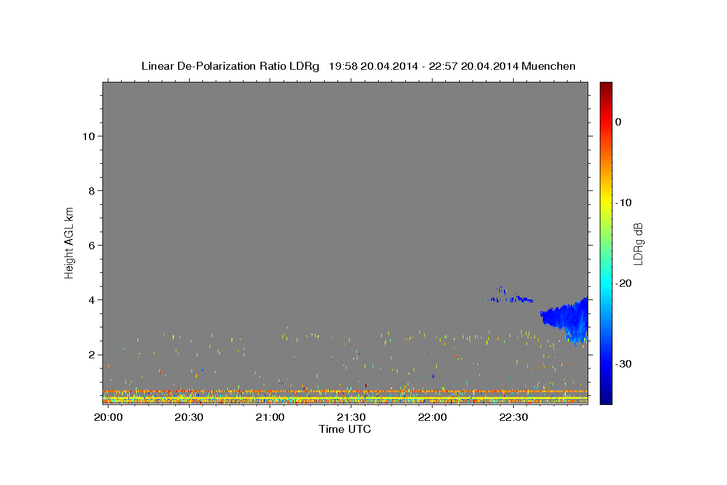Click the color bar label '-30'

click(624, 364)
